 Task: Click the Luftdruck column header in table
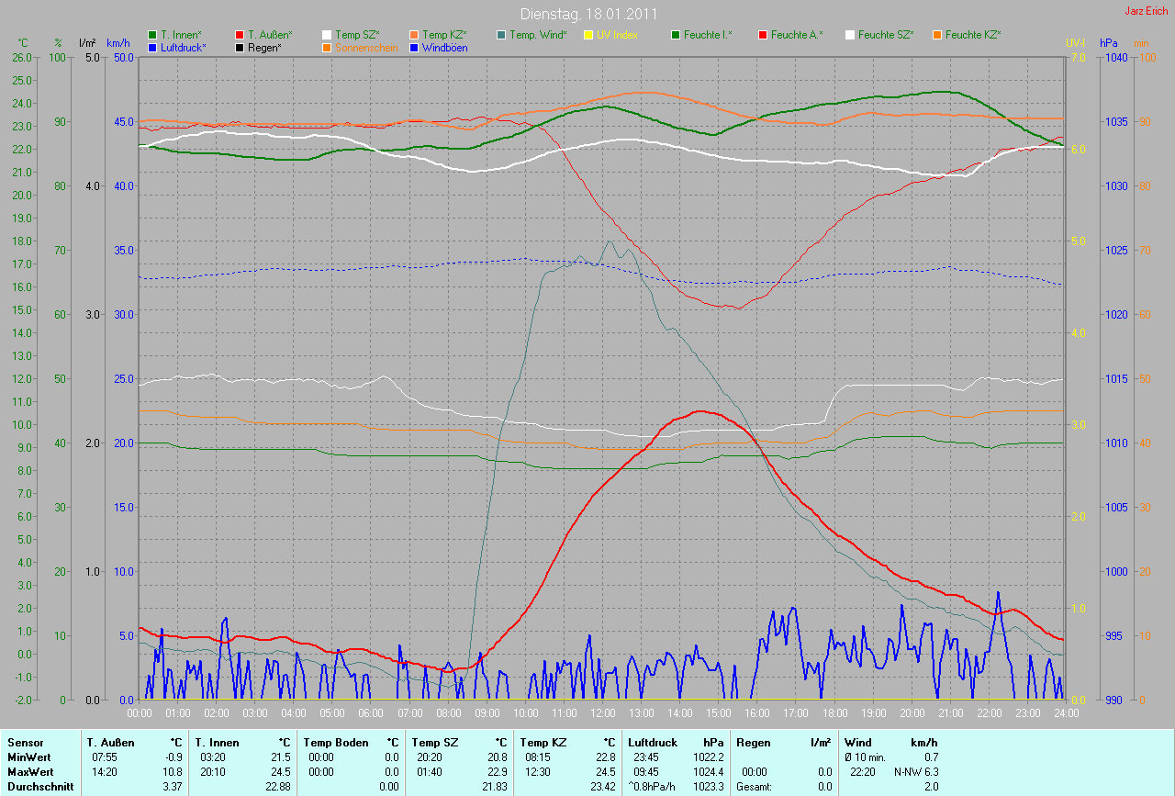653,743
